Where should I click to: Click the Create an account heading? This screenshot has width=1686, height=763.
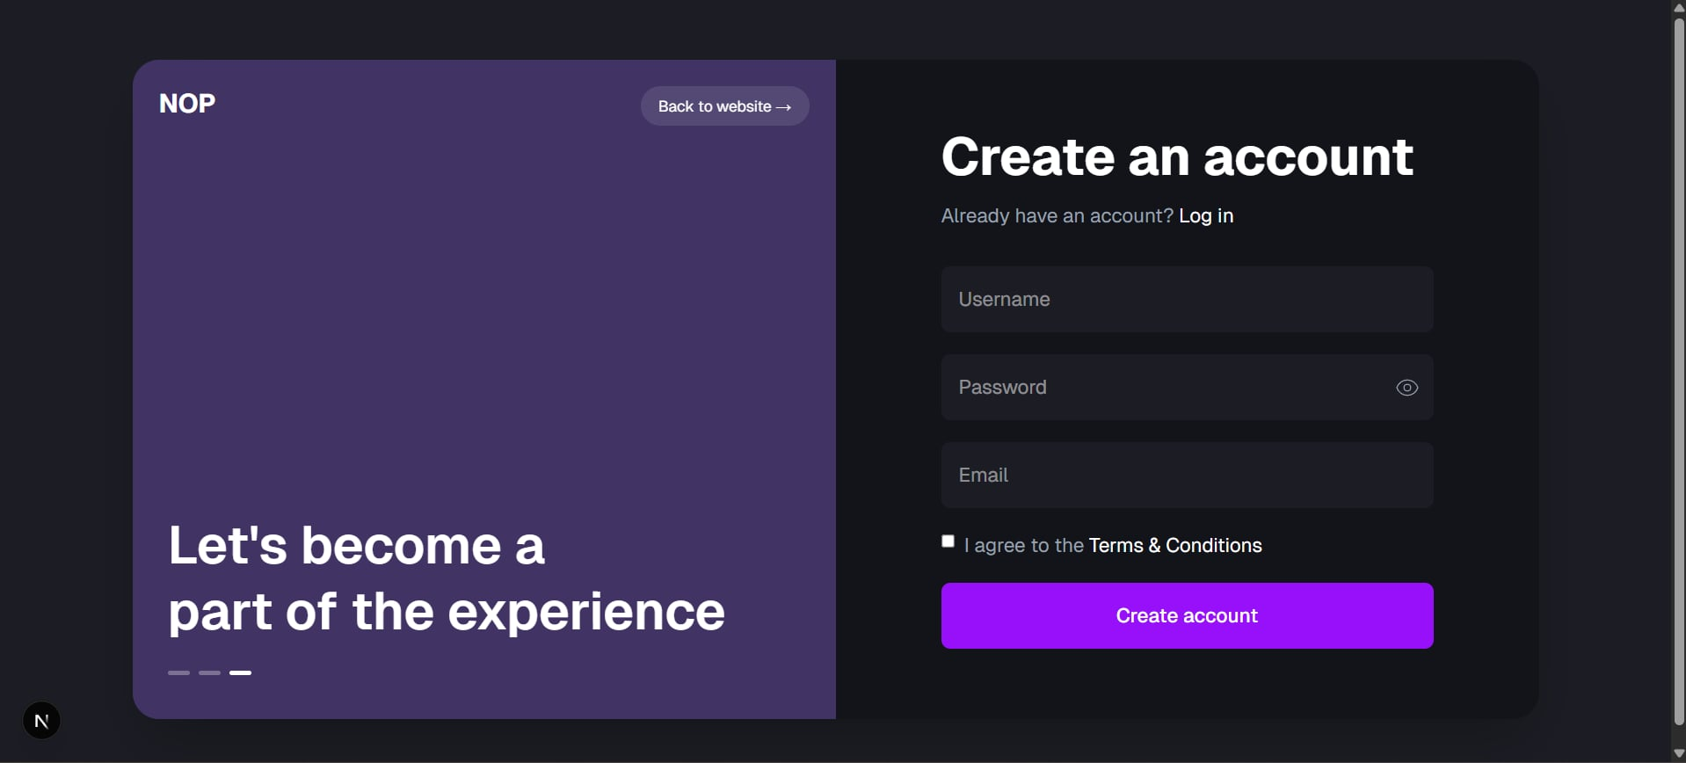click(x=1177, y=157)
